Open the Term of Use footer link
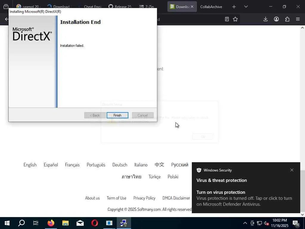The width and height of the screenshot is (305, 229). (116, 198)
